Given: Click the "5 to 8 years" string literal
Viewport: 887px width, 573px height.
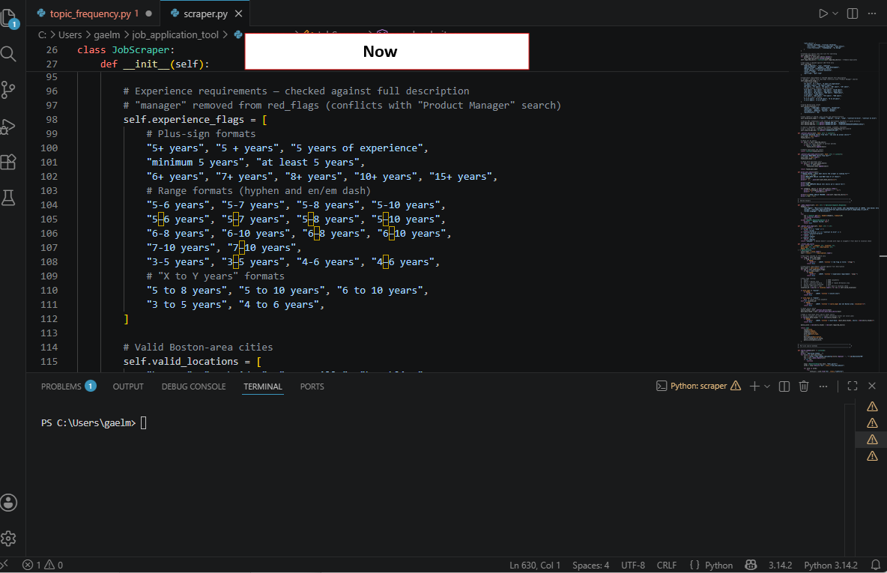Looking at the screenshot, I should [x=187, y=290].
